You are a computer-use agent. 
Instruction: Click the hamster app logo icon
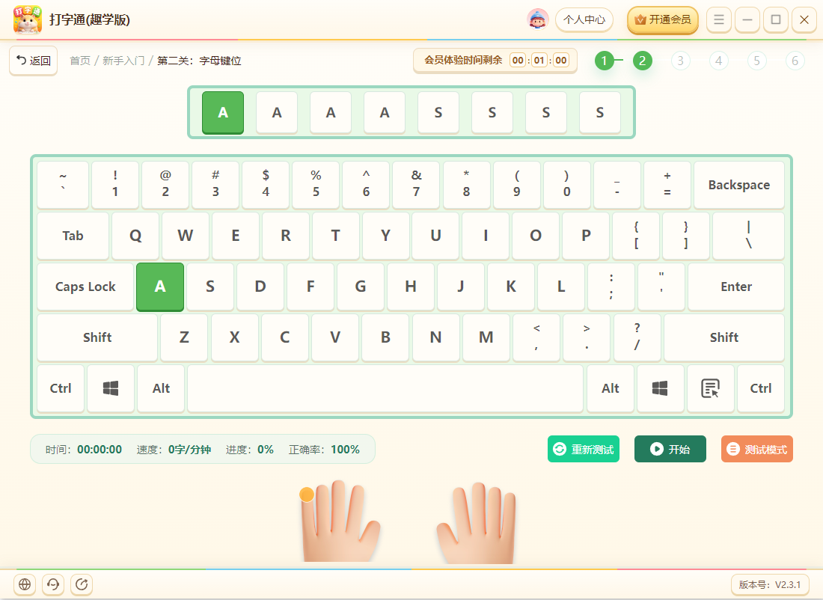click(x=27, y=19)
